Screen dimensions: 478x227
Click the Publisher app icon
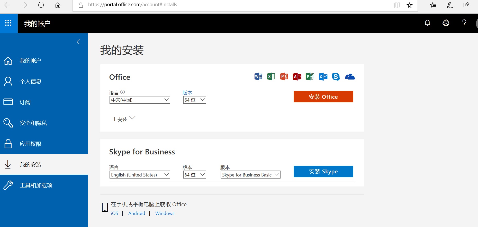(x=310, y=76)
